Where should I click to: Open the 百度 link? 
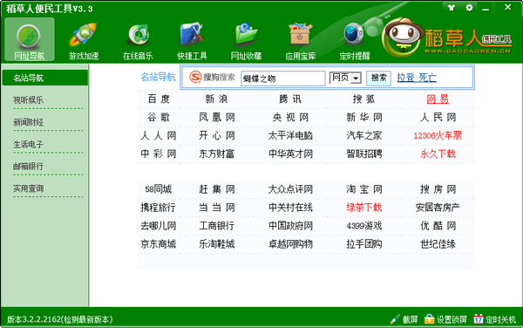coord(159,99)
